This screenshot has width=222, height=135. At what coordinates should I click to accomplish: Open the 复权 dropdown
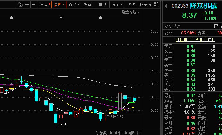coord(59,5)
